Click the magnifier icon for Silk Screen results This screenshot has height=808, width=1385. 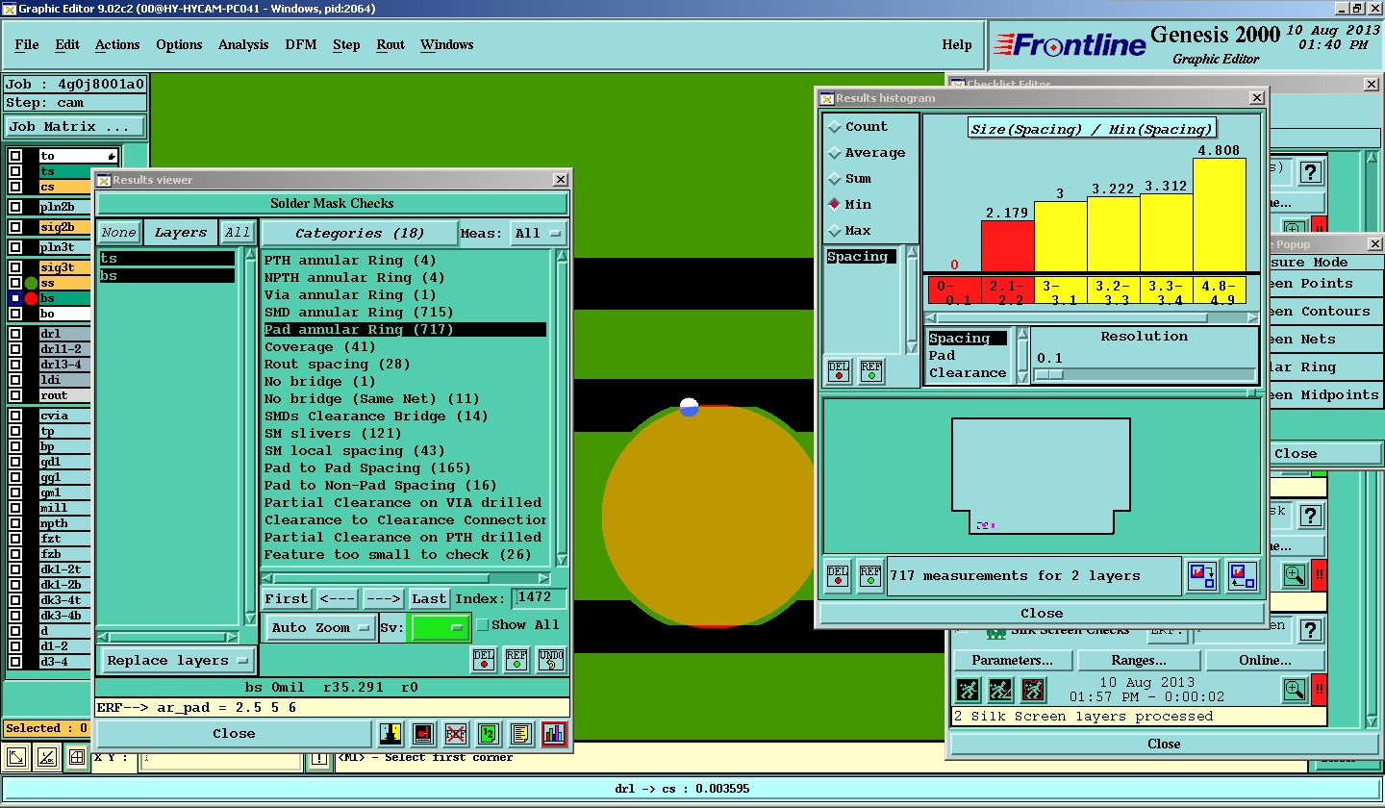(1294, 691)
